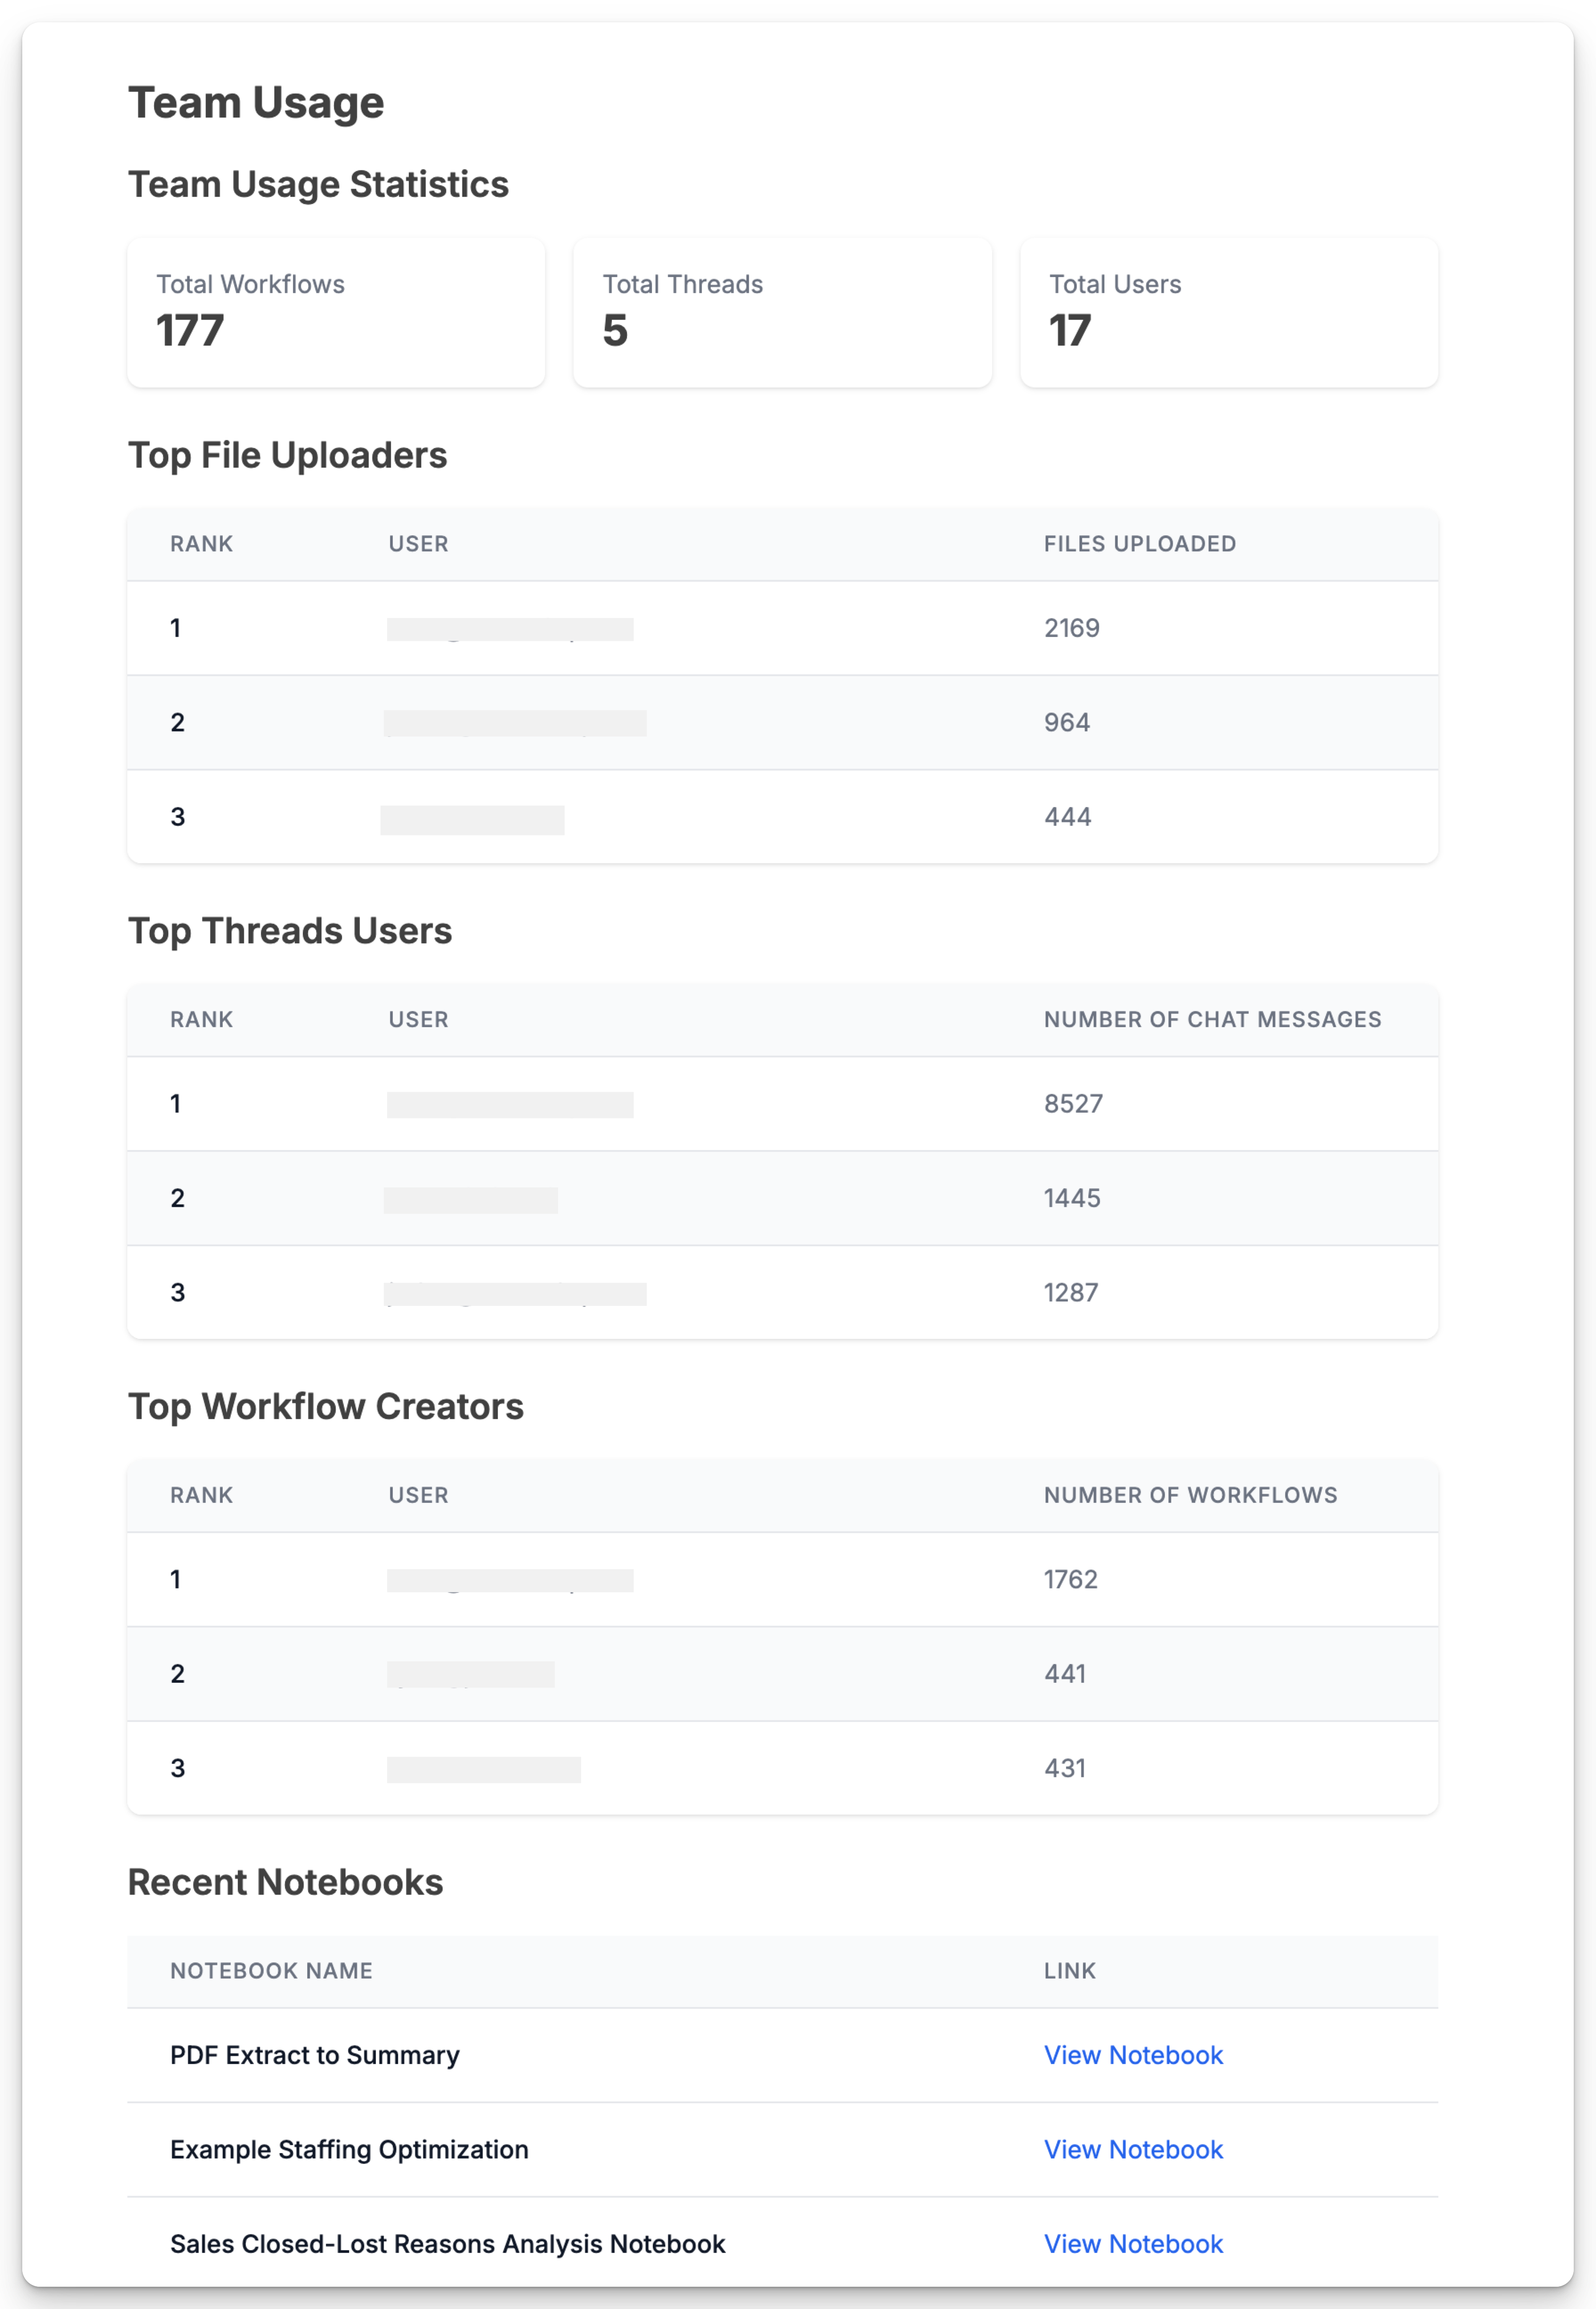Screen dimensions: 1596x2309
Task: Click the Sales Closed-Lost Reasons Analysis Notebook name
Action: click(x=447, y=2244)
